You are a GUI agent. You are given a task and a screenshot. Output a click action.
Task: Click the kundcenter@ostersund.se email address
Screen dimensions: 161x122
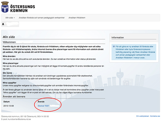point(19,119)
